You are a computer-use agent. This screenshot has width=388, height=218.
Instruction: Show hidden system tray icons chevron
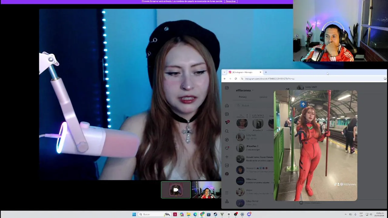(x=345, y=214)
